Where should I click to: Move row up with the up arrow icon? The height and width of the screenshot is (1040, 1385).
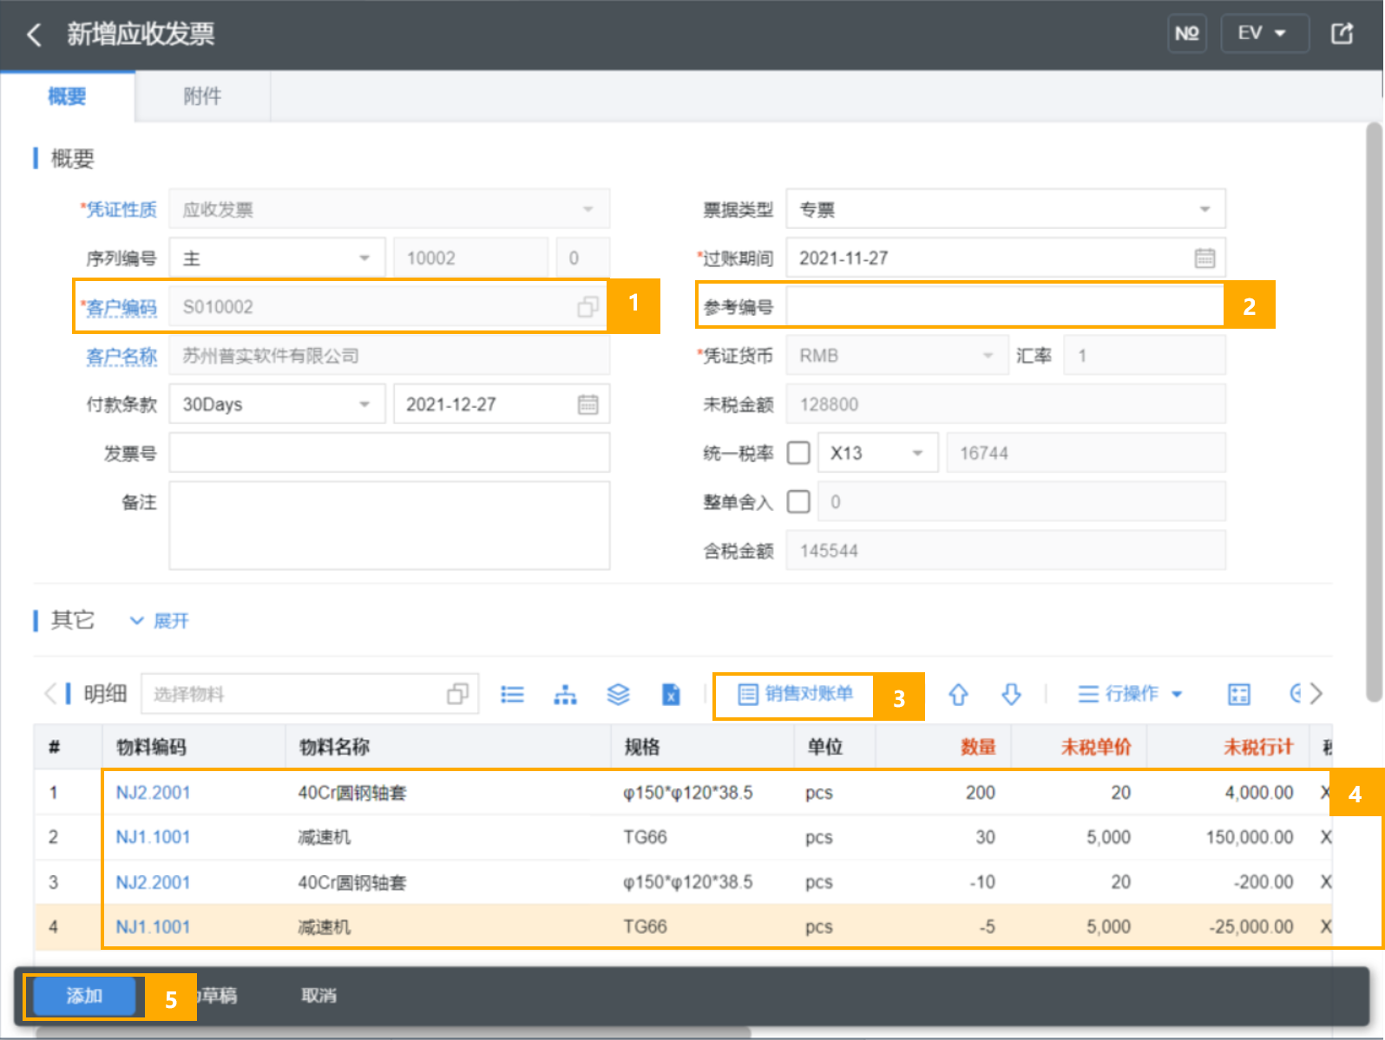click(x=958, y=694)
